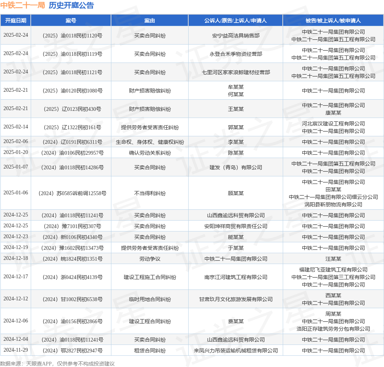Click defendant 中铁二十一局集团第三工程有限公司
This screenshot has width=384, height=367.
pyautogui.click(x=333, y=277)
